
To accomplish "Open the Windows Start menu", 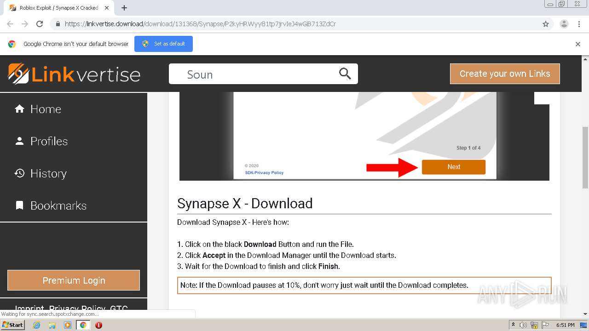I will pos(13,325).
